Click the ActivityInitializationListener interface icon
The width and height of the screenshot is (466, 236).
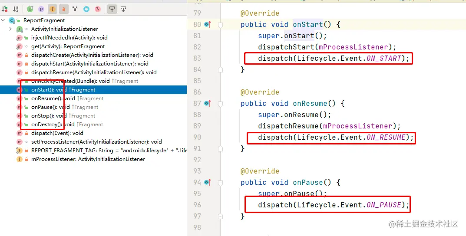[x=19, y=29]
